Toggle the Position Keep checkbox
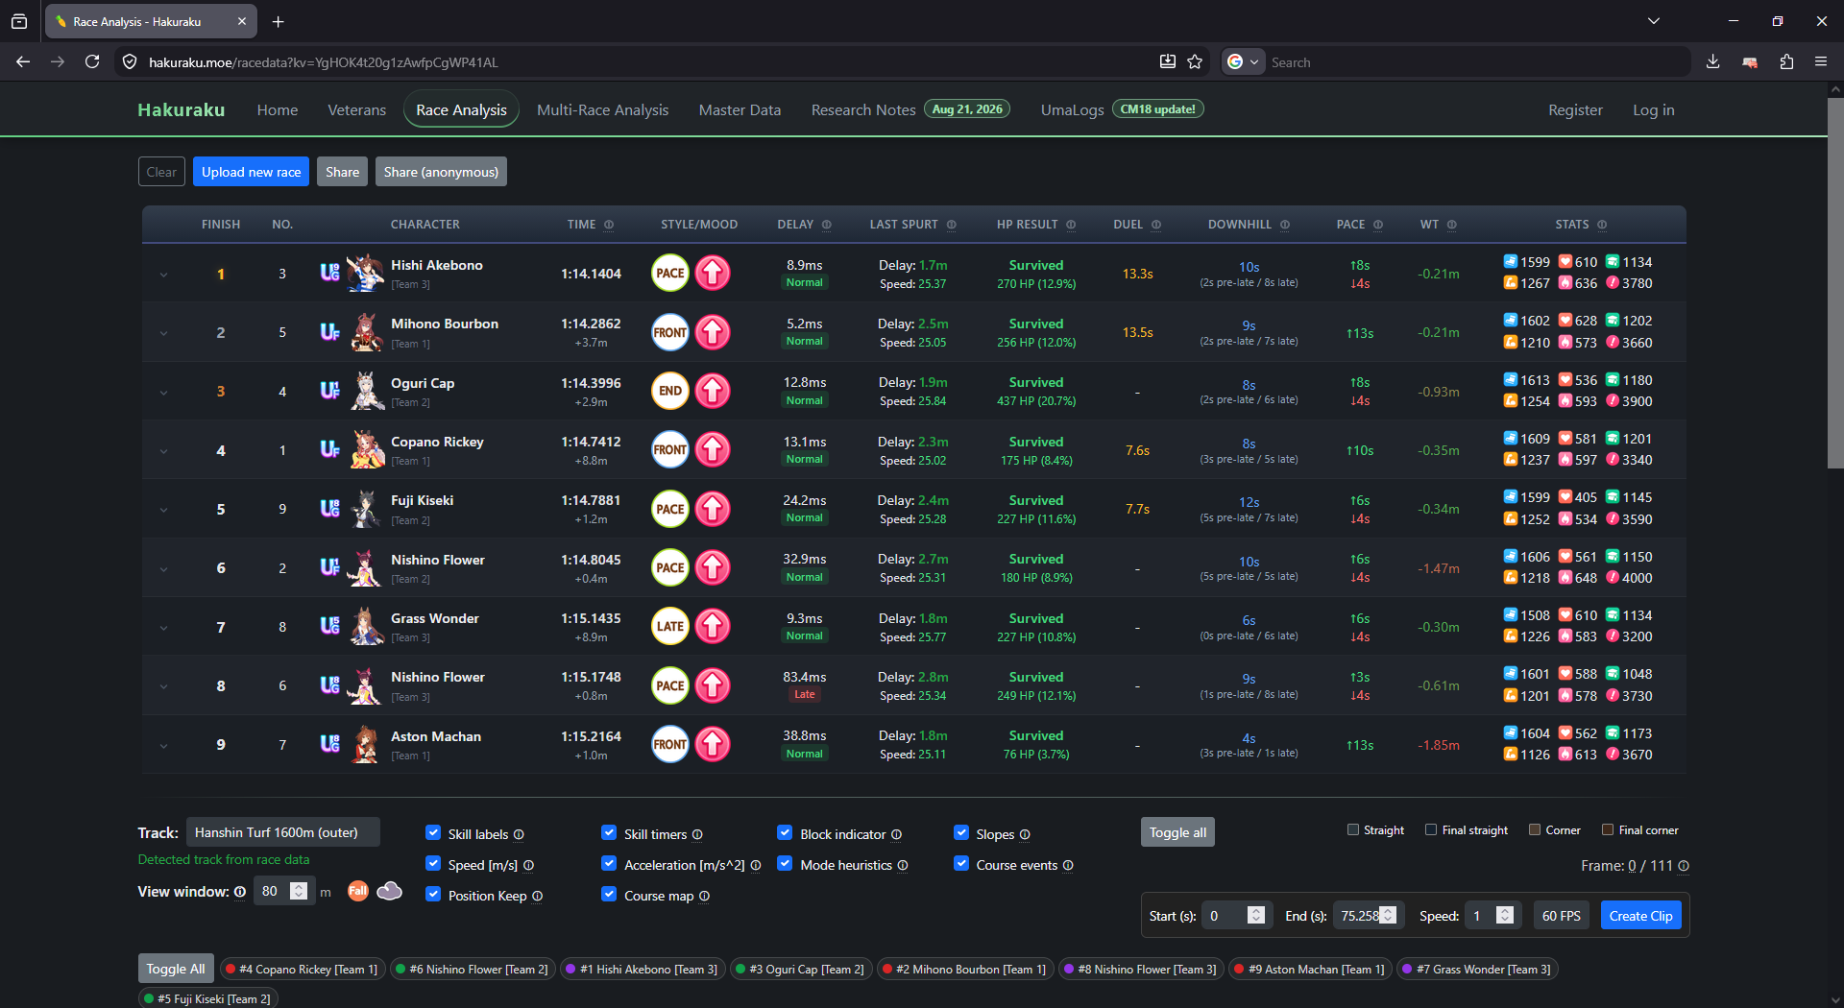The width and height of the screenshot is (1844, 1008). coord(433,895)
